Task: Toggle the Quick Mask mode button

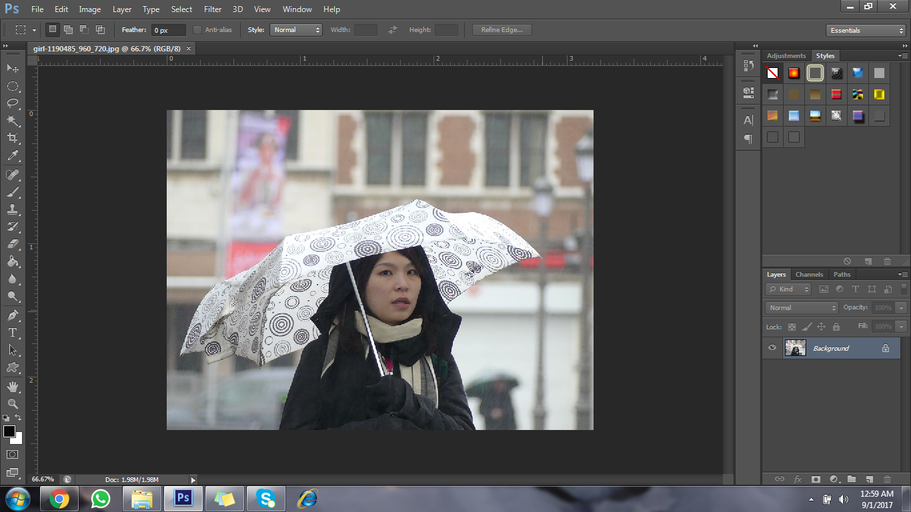Action: pyautogui.click(x=13, y=455)
